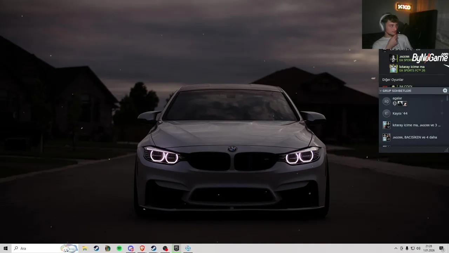Create a new group chat with plus icon
This screenshot has height=253, width=449.
point(445,91)
